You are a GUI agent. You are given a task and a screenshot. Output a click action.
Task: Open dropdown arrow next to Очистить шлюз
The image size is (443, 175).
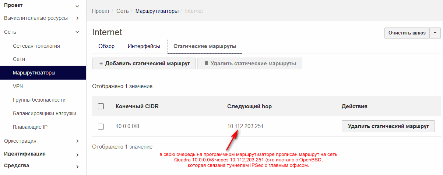pos(435,33)
